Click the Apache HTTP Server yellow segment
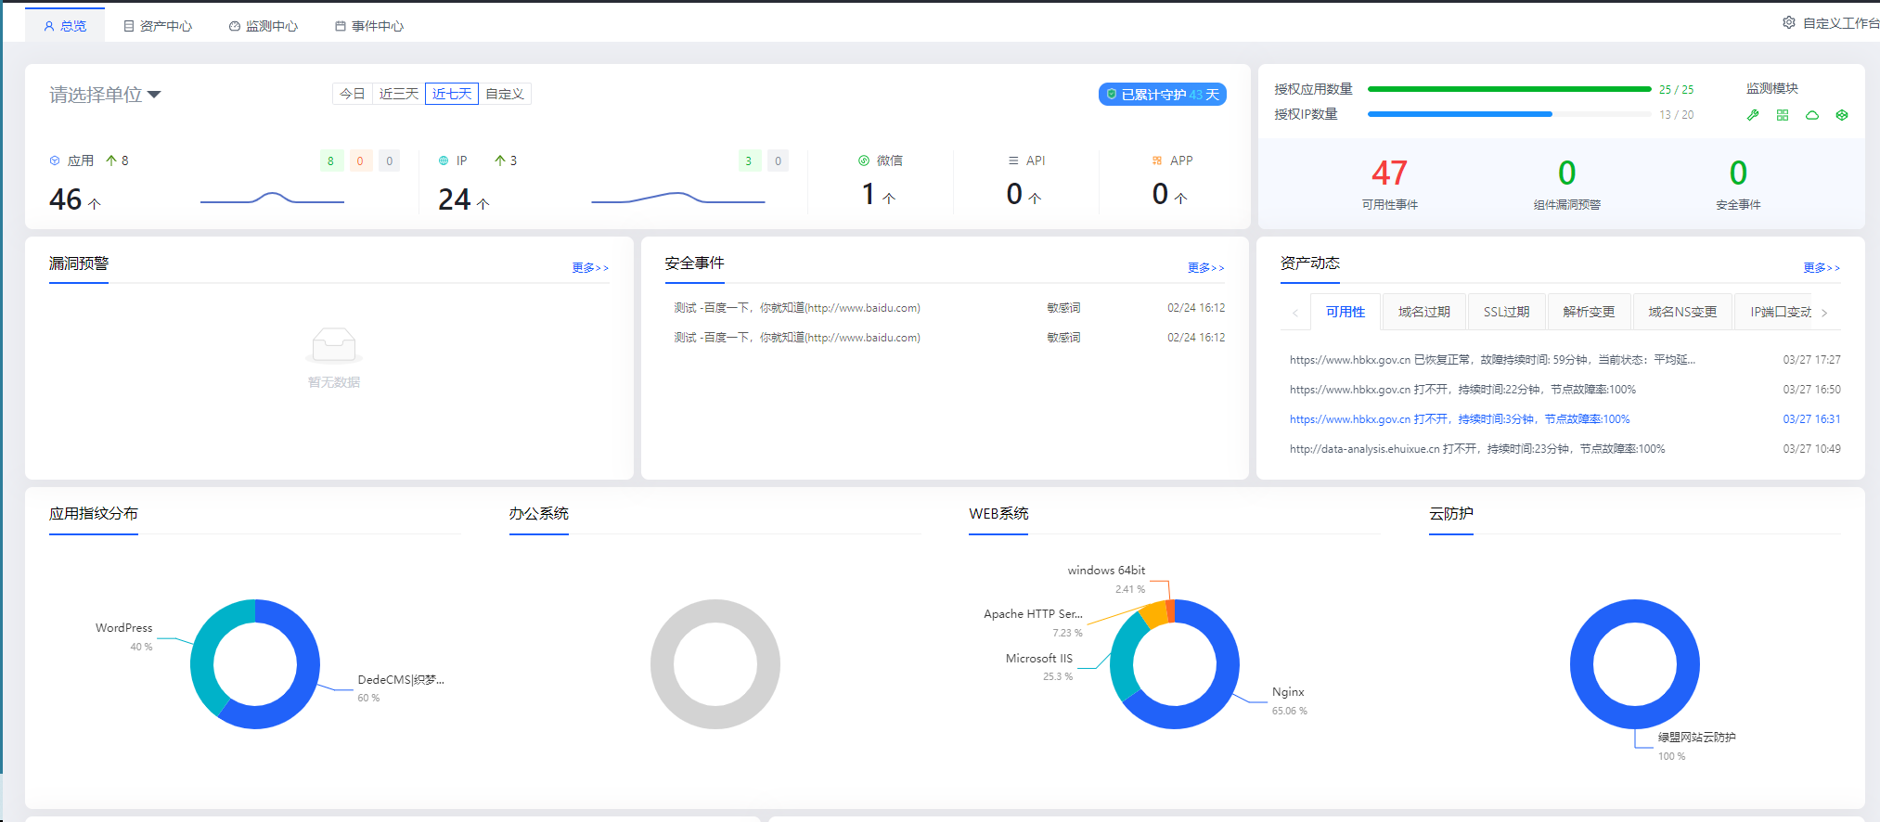The height and width of the screenshot is (822, 1880). pyautogui.click(x=1153, y=614)
